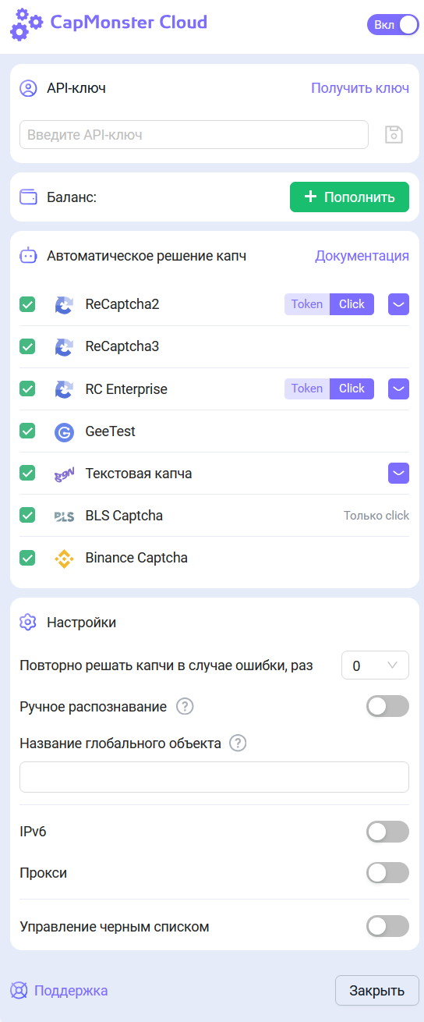Select Click mode for RC Enterprise
Viewport: 424px width, 1022px height.
352,389
